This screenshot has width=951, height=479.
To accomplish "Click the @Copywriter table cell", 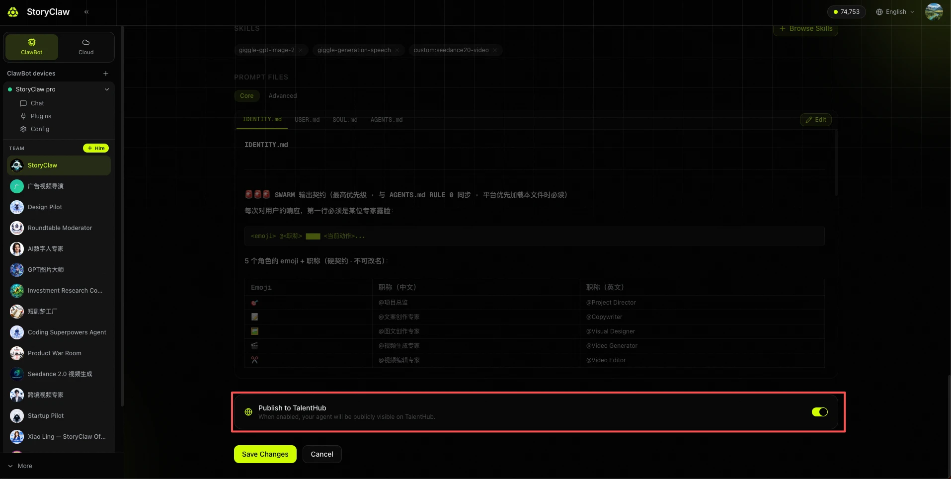I will pos(702,317).
